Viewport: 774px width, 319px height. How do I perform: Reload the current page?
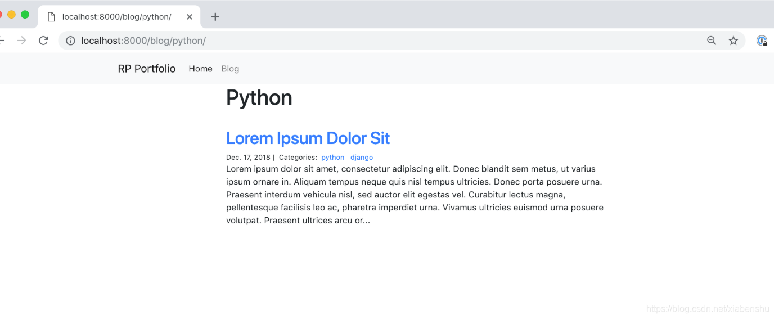pyautogui.click(x=43, y=41)
